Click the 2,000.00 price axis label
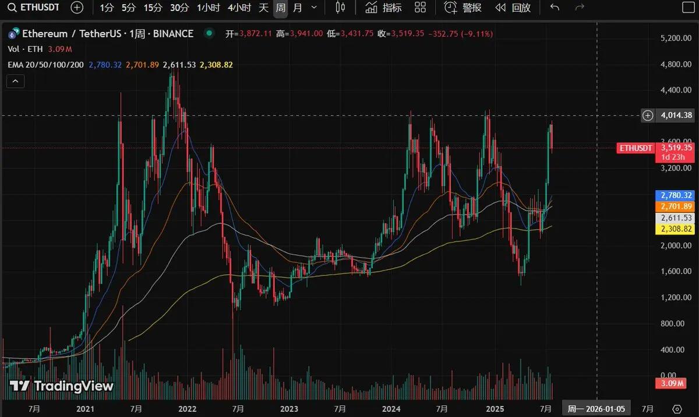 (675, 245)
